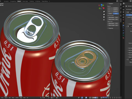Toggle gizmo display in viewport header
Image resolution: width=132 pixels, height=99 pixels.
click(82, 98)
